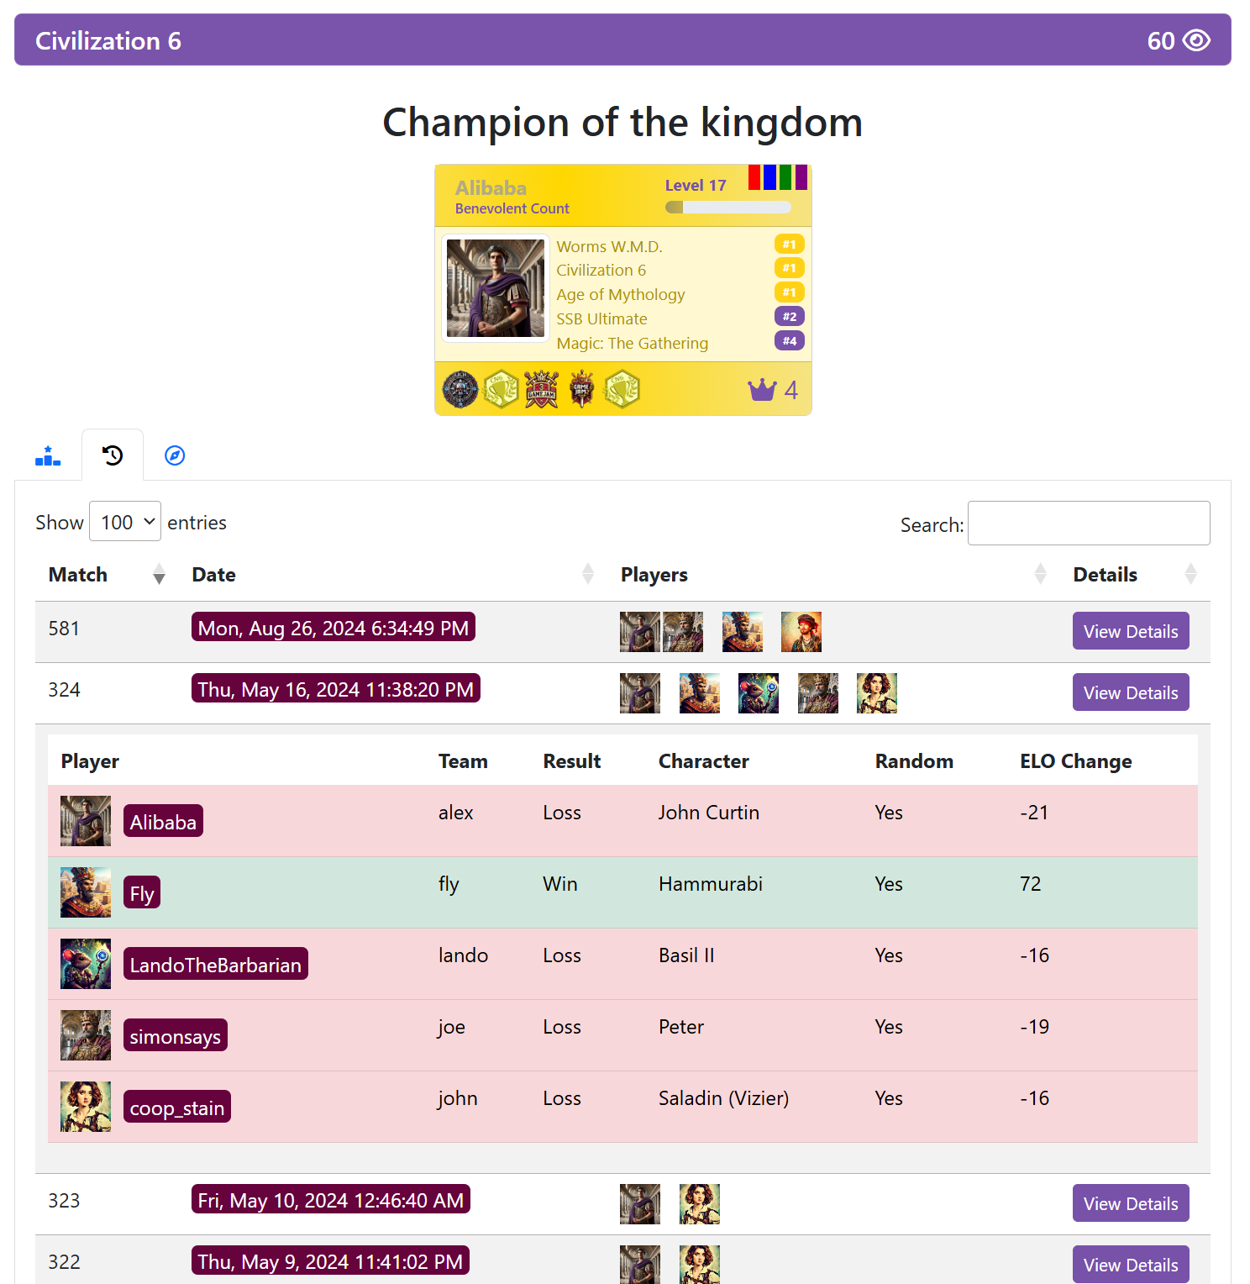
Task: View Details for match 581
Action: coord(1131,631)
